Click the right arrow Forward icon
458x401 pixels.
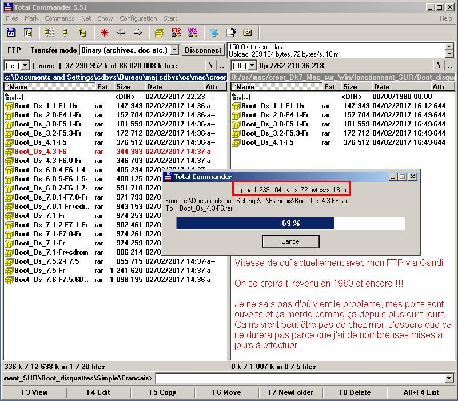pyautogui.click(x=137, y=33)
